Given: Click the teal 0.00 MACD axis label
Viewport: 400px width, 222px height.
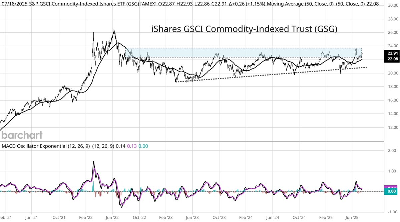Looking at the screenshot, I should click(391, 191).
